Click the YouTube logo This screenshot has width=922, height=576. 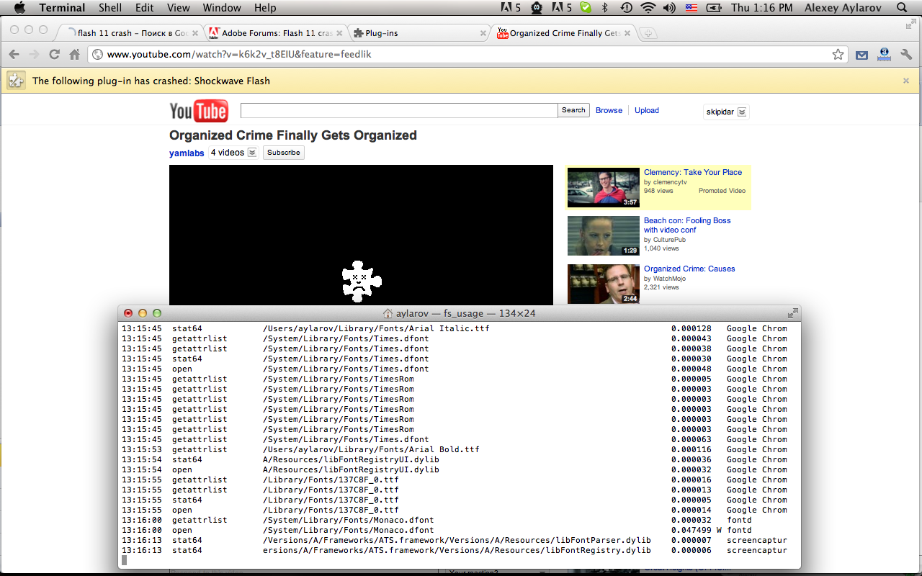pos(199,111)
